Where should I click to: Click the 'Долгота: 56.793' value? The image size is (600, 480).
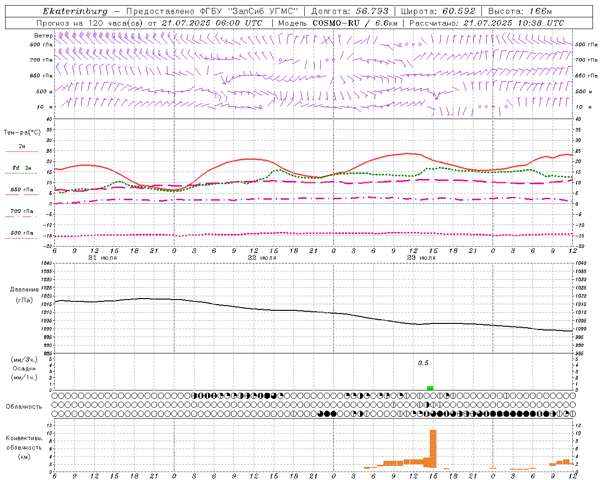[x=350, y=11]
